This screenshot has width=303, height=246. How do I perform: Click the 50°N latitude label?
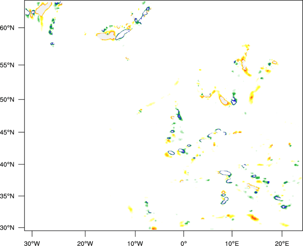click(x=7, y=100)
